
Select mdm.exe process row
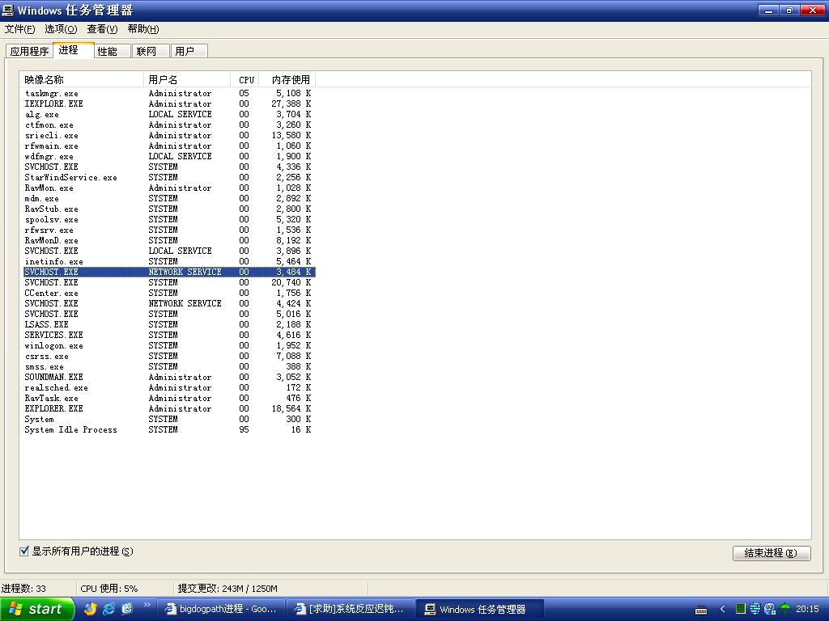pos(169,199)
